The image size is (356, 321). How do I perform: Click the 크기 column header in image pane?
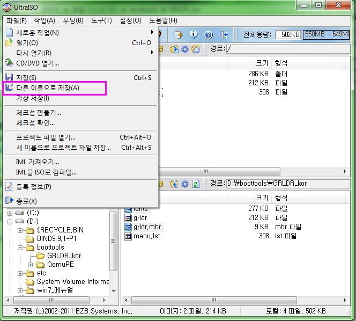tap(250, 63)
